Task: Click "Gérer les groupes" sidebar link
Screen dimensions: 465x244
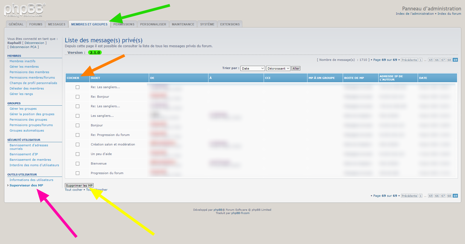Action: click(x=23, y=109)
